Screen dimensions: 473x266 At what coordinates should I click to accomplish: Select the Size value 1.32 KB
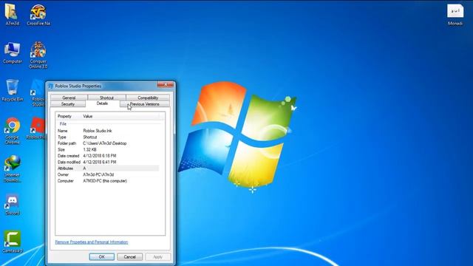point(89,149)
